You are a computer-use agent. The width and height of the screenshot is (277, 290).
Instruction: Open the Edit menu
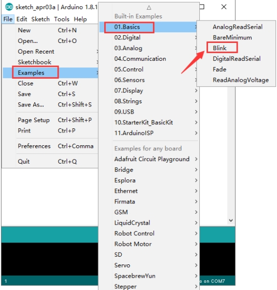tap(21, 19)
